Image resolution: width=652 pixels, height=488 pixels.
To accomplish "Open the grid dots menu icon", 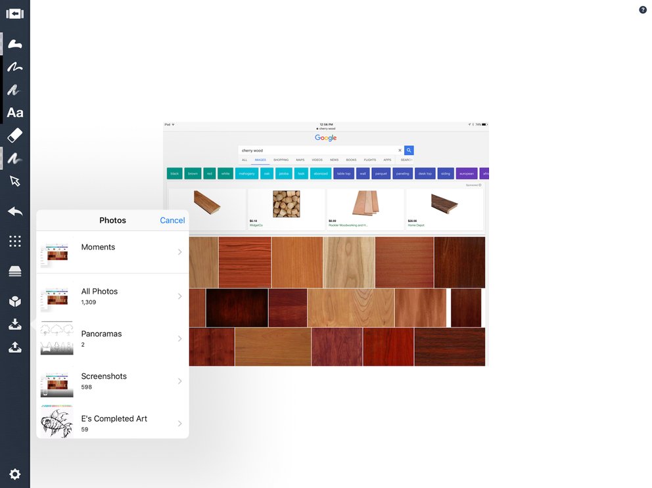I will click(15, 241).
